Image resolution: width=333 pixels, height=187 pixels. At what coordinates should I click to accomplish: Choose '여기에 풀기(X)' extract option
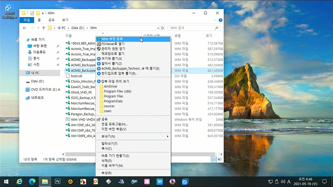coord(133,59)
